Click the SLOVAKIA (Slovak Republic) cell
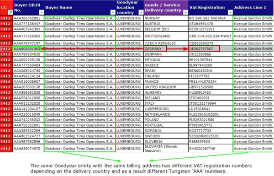Viewport: 274px width, 176px height. click(166, 149)
